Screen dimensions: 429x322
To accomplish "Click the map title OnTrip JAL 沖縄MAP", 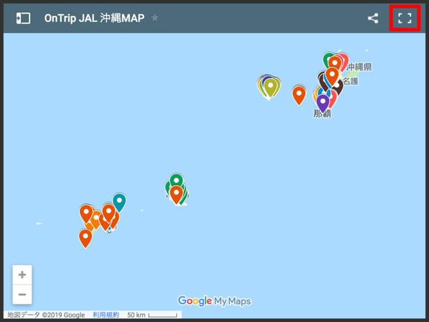I will (x=95, y=18).
